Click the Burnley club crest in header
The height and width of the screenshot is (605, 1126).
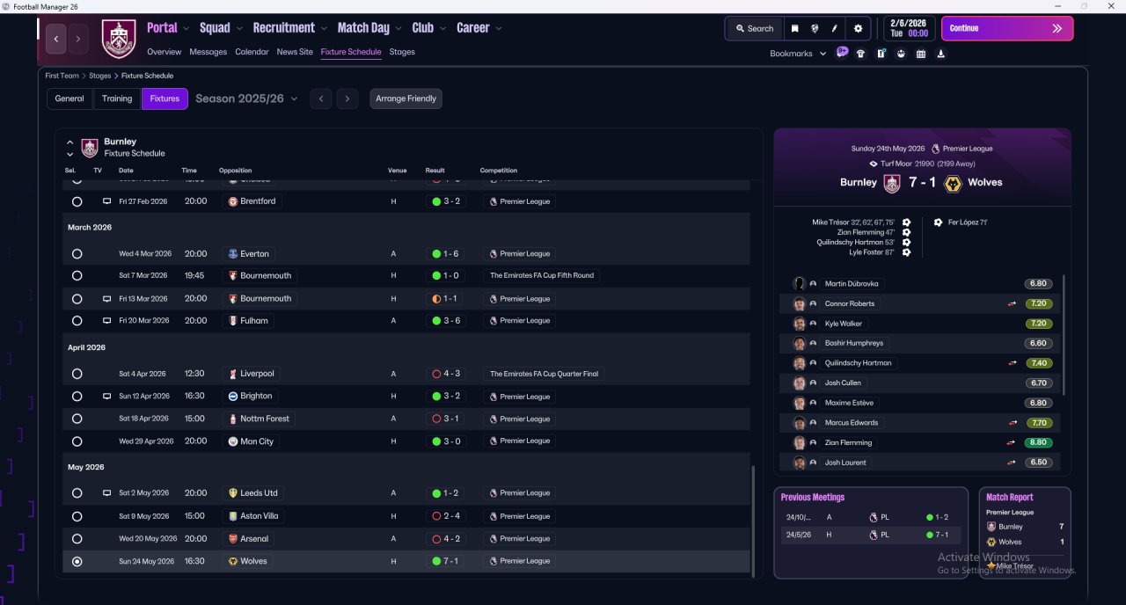119,39
